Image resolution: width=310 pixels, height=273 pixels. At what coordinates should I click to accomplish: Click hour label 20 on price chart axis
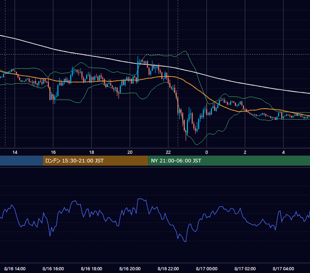130,152
